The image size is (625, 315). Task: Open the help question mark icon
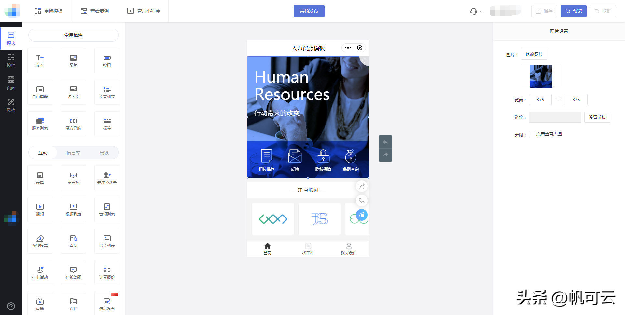click(x=11, y=306)
